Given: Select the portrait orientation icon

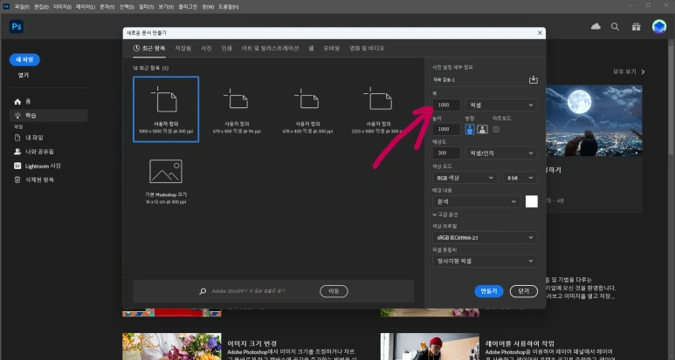Looking at the screenshot, I should [470, 129].
